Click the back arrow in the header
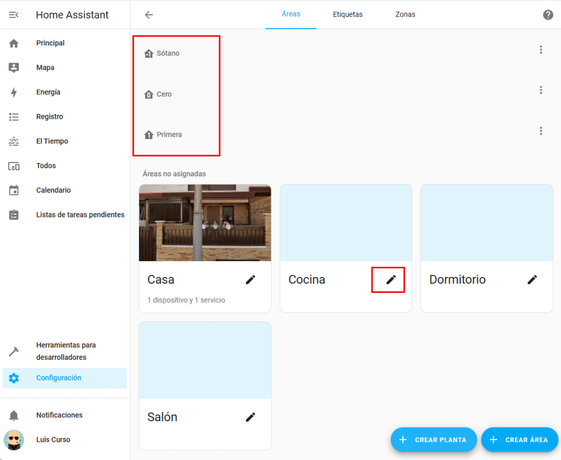Image resolution: width=561 pixels, height=460 pixels. (x=148, y=15)
